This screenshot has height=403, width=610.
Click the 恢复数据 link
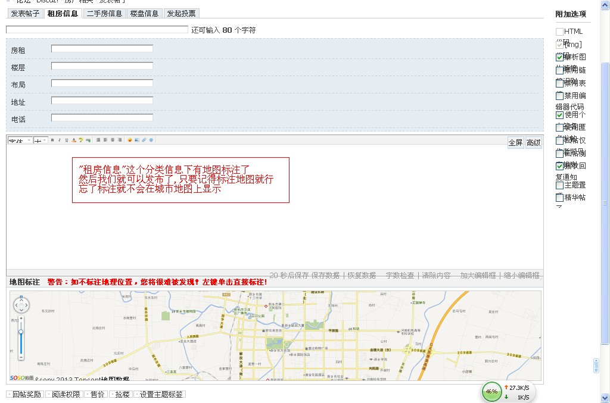(362, 275)
